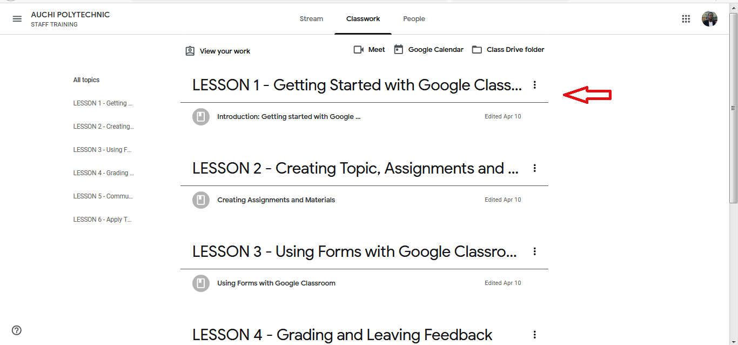This screenshot has height=345, width=738.
Task: Open the LESSON 1 three-dot options menu
Action: point(535,85)
